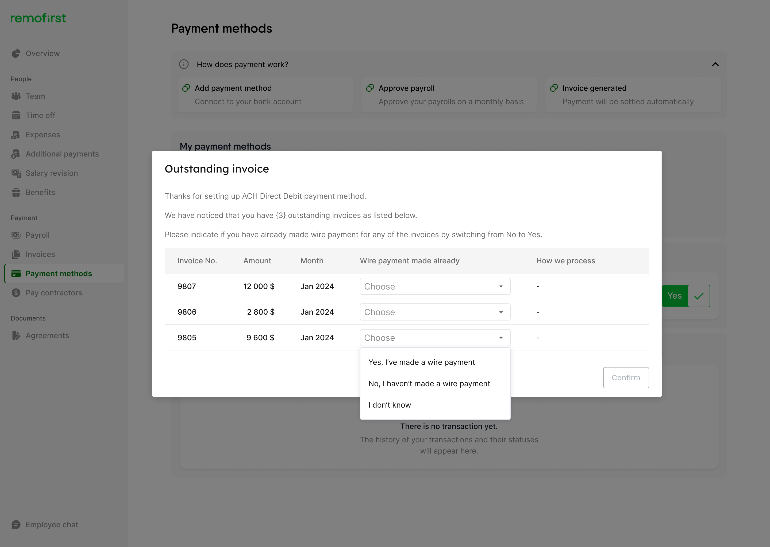Go to Agreements in sidebar
This screenshot has width=770, height=547.
(47, 335)
